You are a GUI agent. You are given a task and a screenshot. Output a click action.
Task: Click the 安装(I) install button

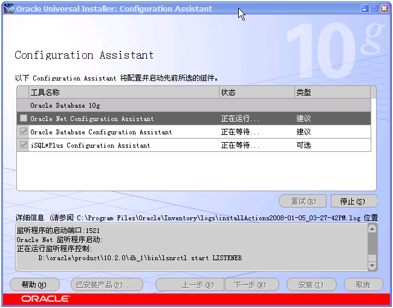point(311,284)
